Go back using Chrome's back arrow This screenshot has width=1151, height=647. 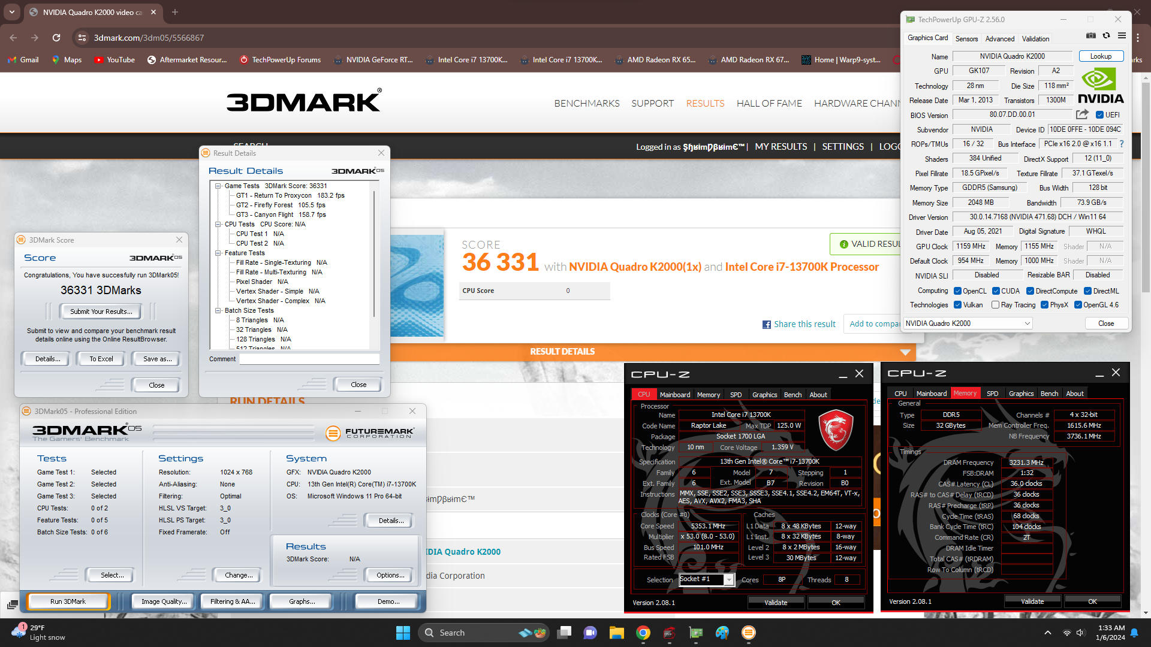(x=14, y=38)
